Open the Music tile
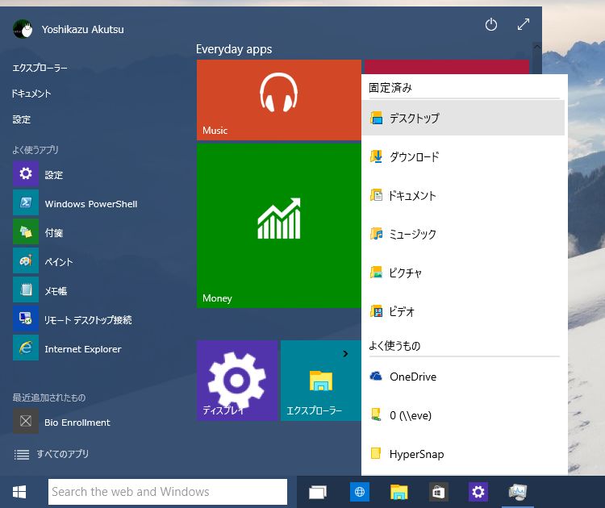This screenshot has height=508, width=605. (x=278, y=100)
